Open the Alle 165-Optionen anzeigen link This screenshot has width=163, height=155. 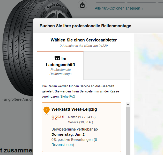(117, 8)
